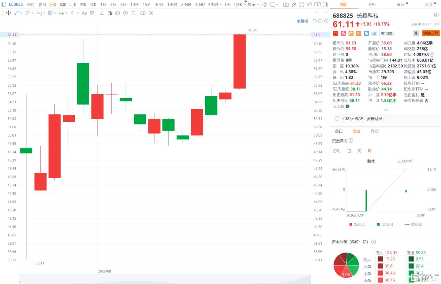Hide all drawings eye-slash icon
Image resolution: width=441 pixels, height=284 pixels.
(125, 13)
